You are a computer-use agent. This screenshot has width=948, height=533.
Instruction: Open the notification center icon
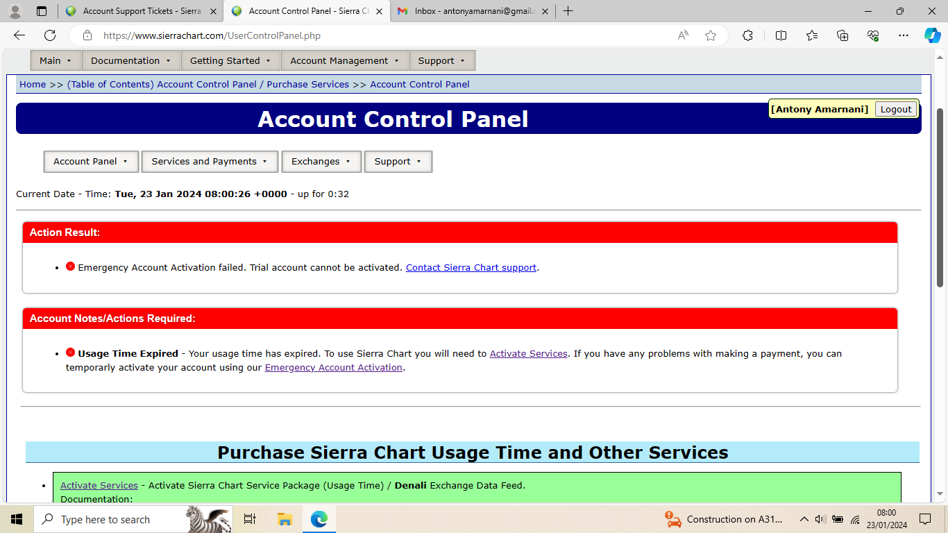click(x=924, y=519)
